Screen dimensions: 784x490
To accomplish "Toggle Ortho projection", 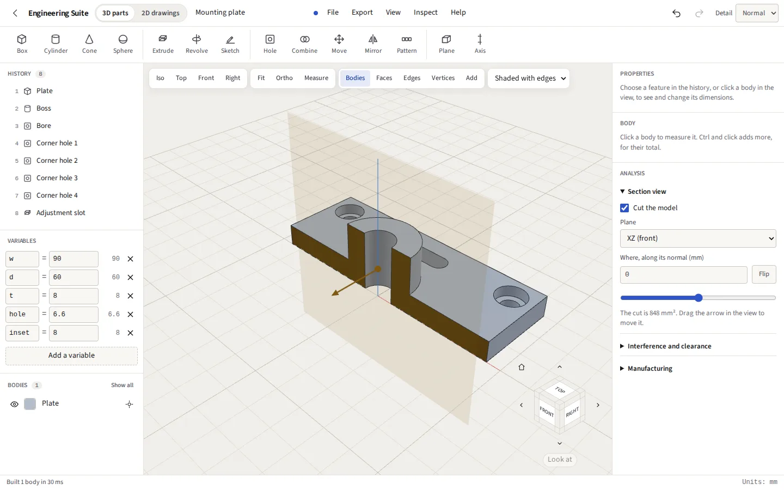I will (284, 78).
